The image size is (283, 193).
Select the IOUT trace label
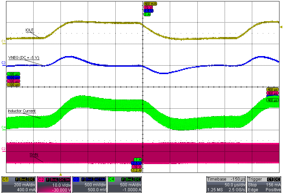[x=30, y=30]
